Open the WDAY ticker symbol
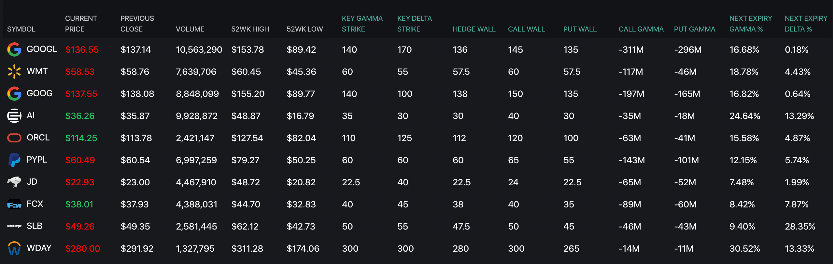The width and height of the screenshot is (833, 264). coord(39,248)
